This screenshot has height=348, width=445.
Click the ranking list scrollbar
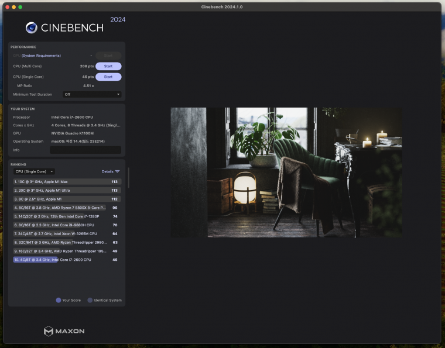tap(129, 178)
